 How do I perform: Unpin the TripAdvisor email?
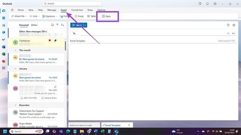pyautogui.click(x=55, y=40)
